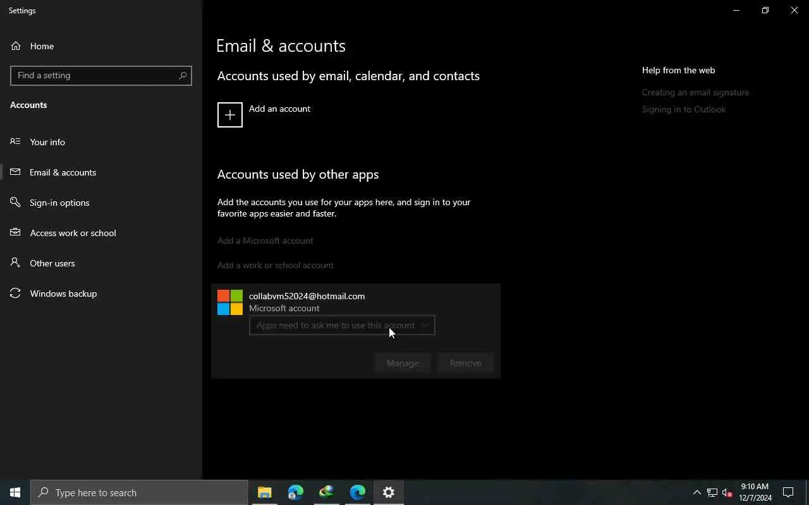Screen dimensions: 809x505
Task: Show hidden system tray icons
Action: tap(696, 492)
